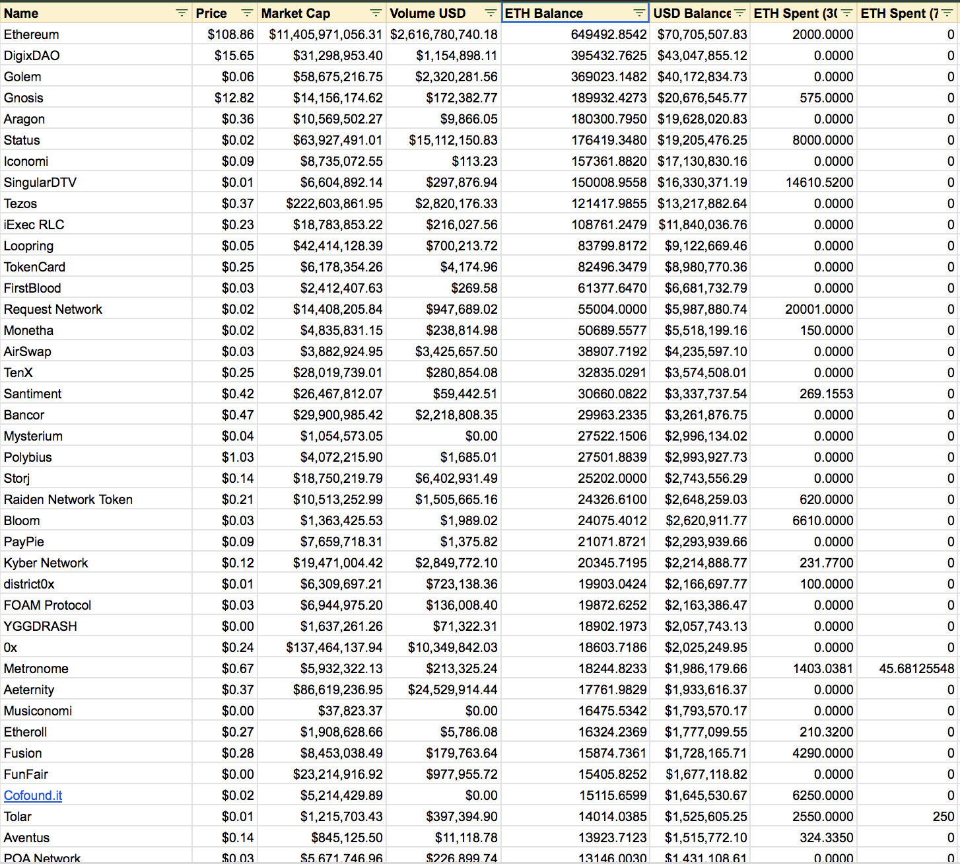
Task: Select the ETH Balance header cell text
Action: (544, 13)
